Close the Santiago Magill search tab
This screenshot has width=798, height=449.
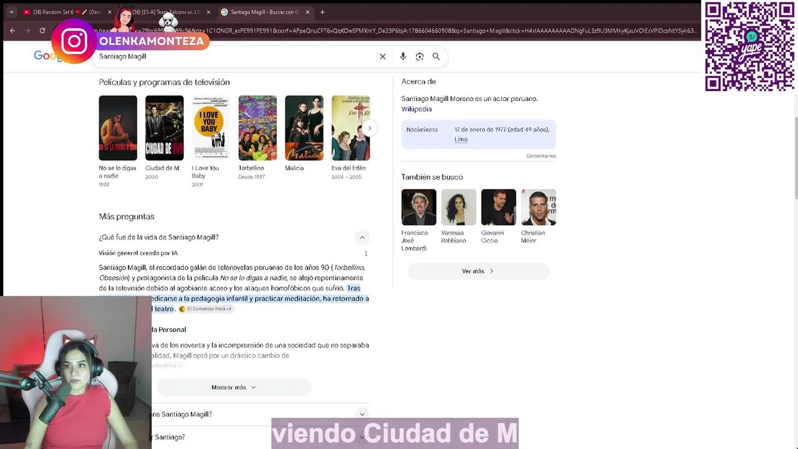coord(307,12)
